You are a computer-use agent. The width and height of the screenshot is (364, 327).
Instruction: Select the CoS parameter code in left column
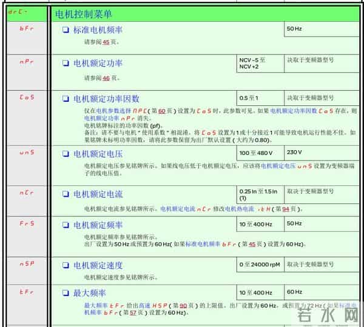coord(27,97)
